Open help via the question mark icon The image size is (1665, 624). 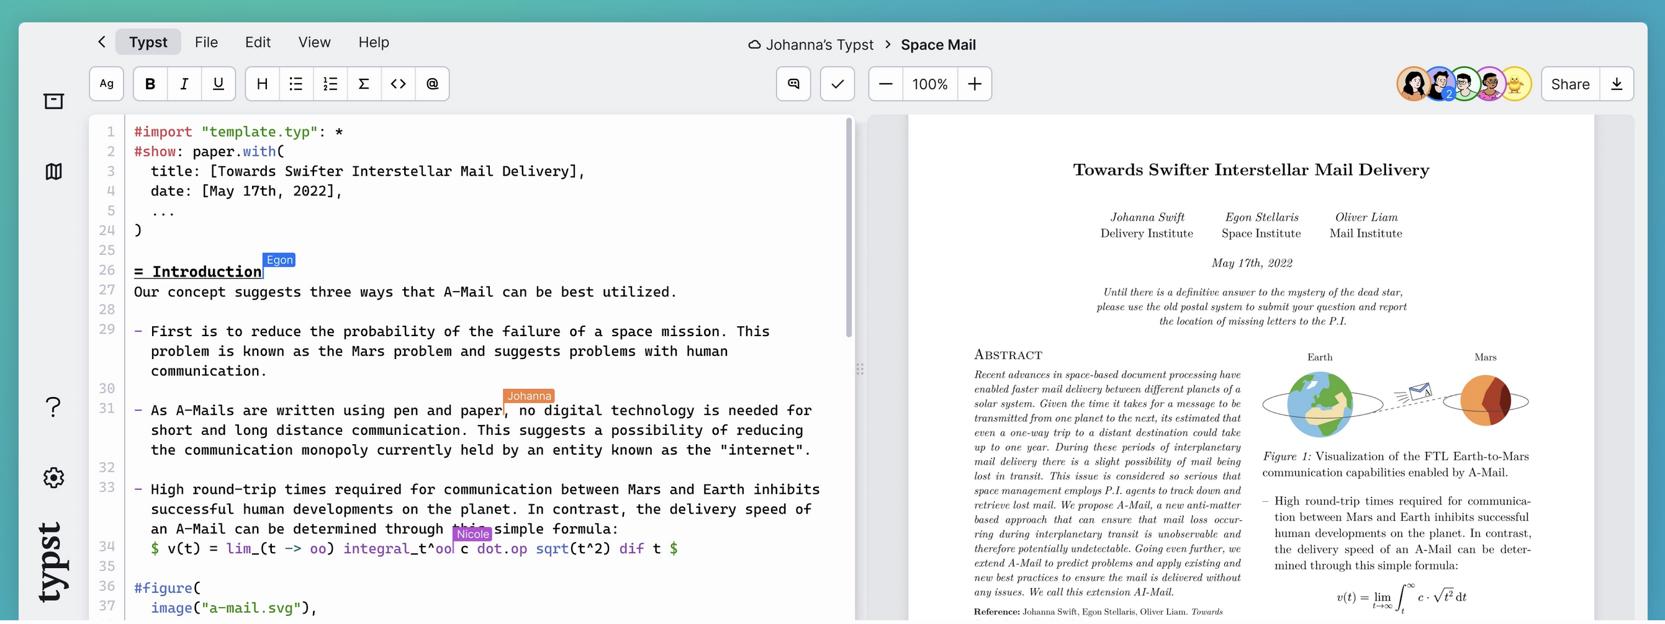coord(53,407)
